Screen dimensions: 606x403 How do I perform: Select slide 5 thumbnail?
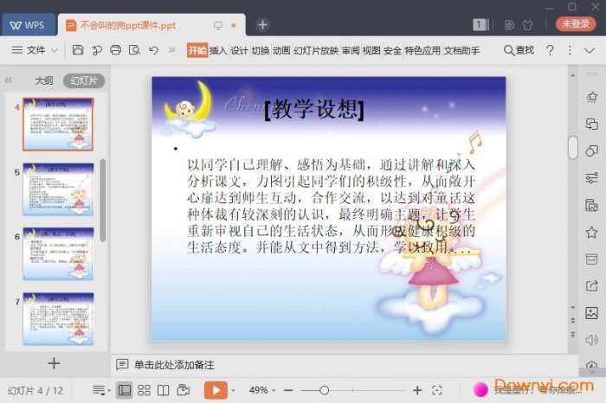pyautogui.click(x=58, y=189)
